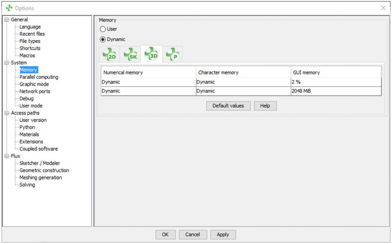Click the Help button
The image size is (392, 244).
click(265, 106)
